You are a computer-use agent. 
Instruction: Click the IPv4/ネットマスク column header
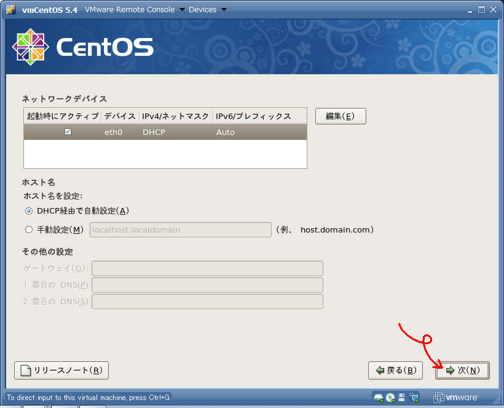175,117
